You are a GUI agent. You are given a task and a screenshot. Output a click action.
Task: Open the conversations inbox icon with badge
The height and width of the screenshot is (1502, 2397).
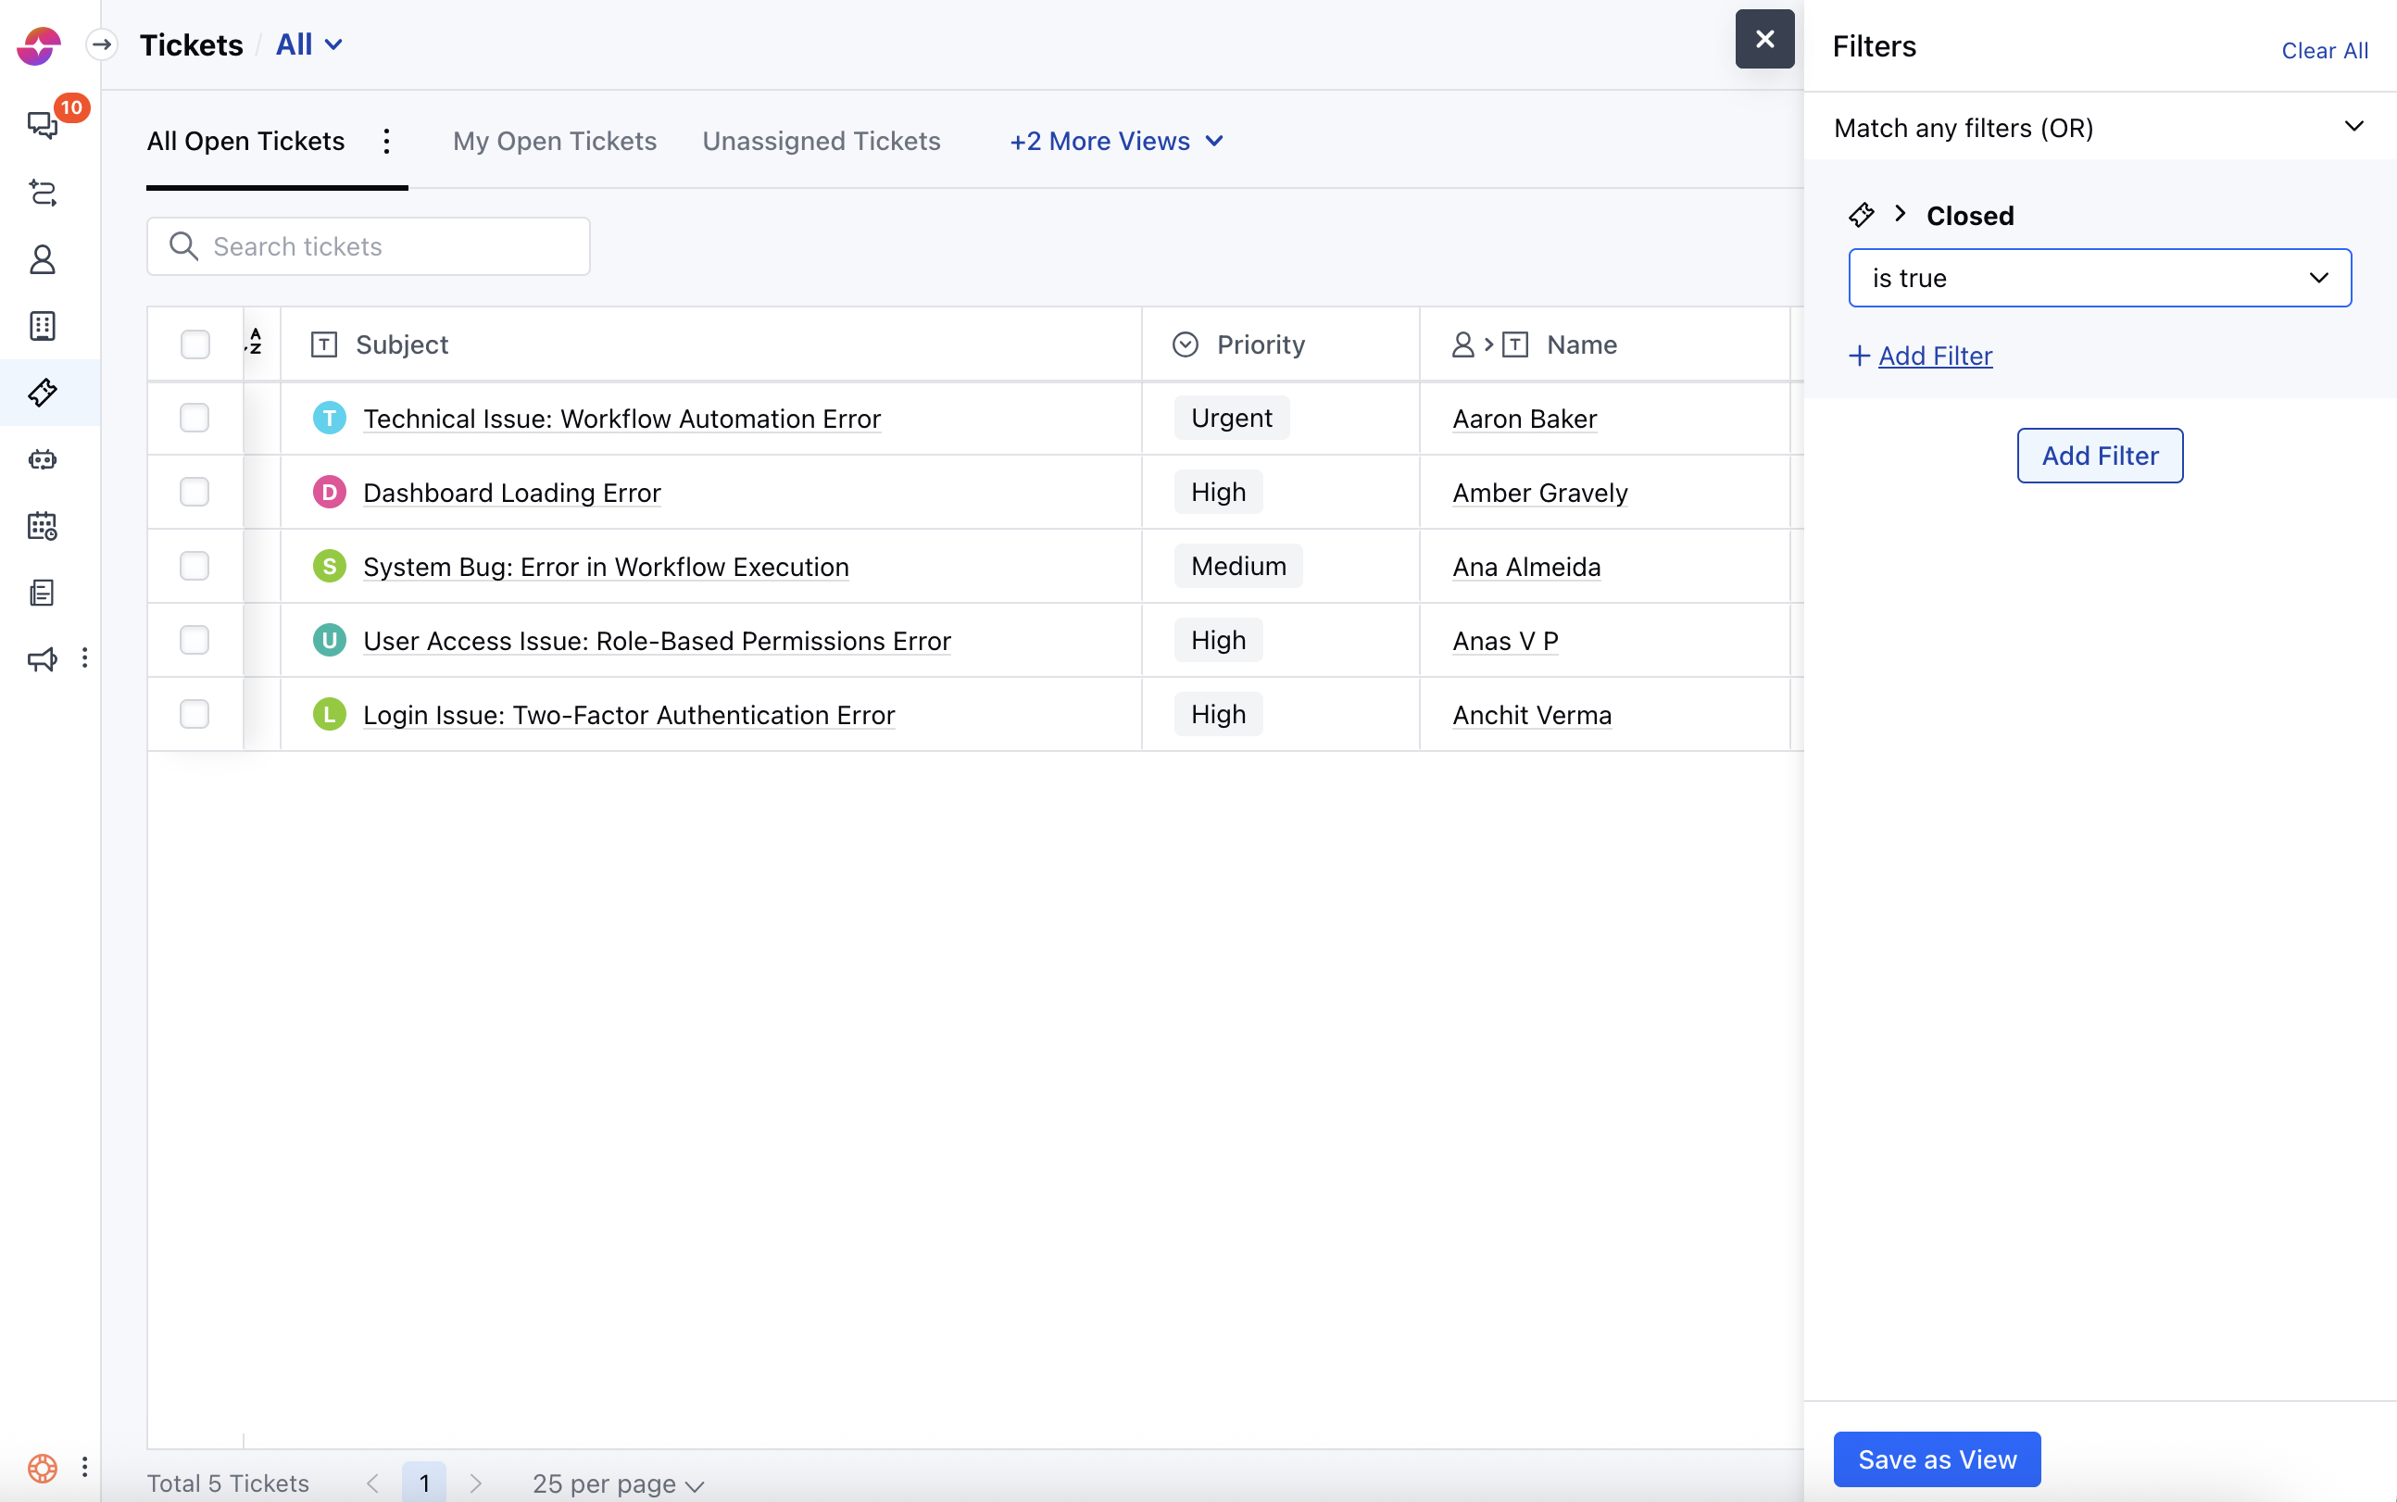(x=43, y=124)
